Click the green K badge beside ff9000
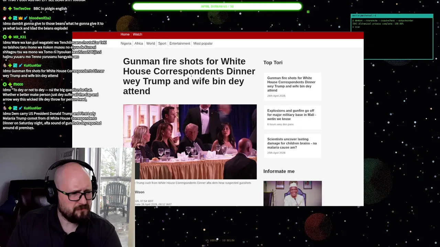Screen dimensions: 440x247 point(4,84)
